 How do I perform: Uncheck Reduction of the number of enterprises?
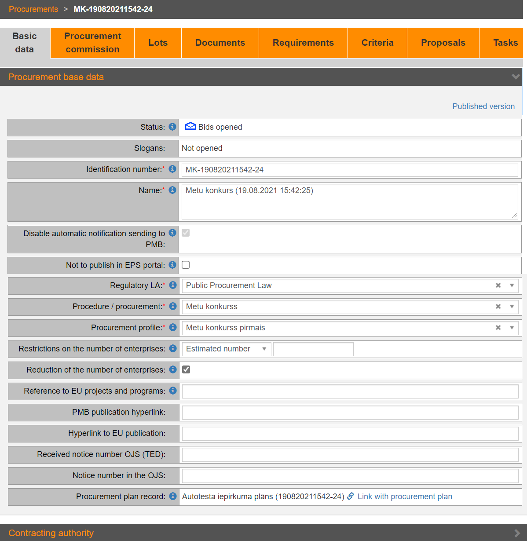point(186,369)
